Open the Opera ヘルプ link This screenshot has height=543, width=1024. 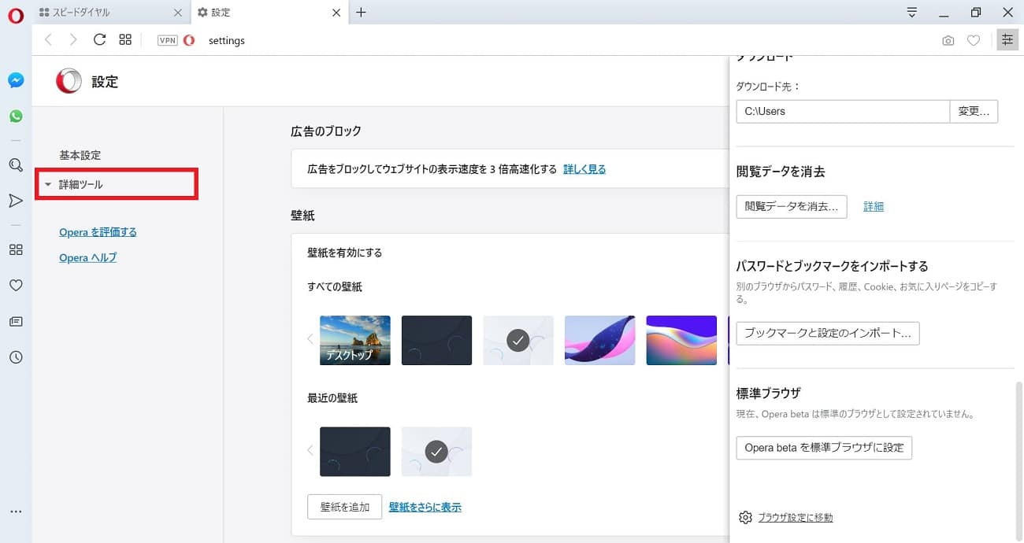tap(87, 258)
